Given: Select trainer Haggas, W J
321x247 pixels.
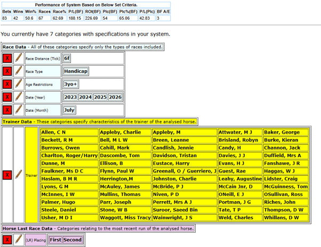Looking at the screenshot, I should 286,171.
